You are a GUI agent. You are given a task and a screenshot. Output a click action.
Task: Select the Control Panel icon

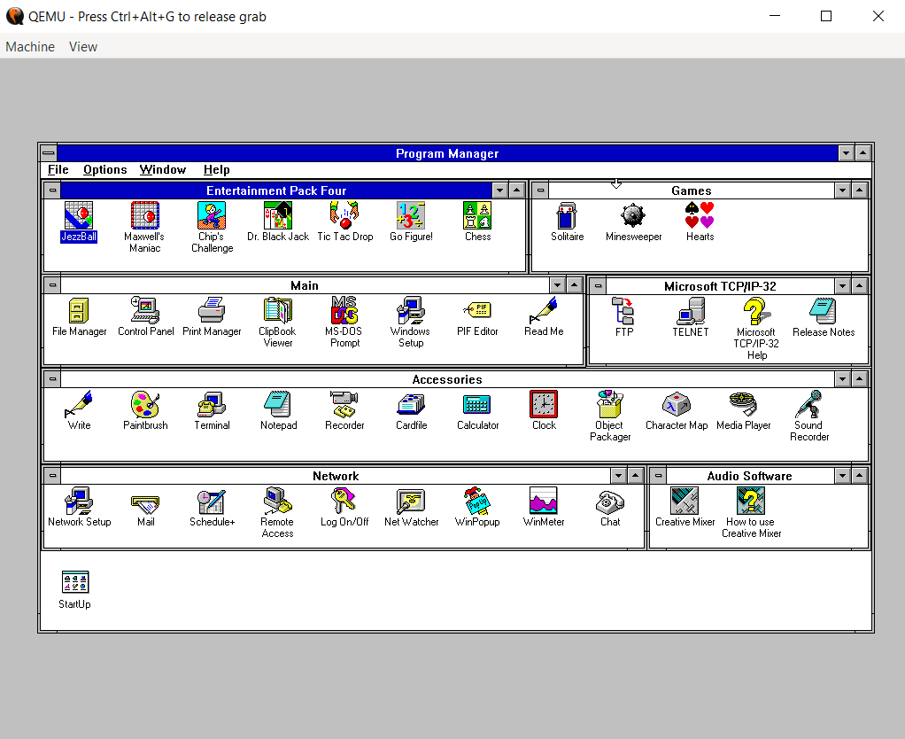(x=145, y=310)
